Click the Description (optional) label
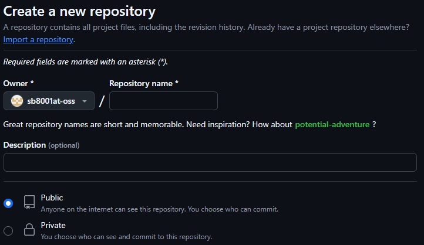 41,145
